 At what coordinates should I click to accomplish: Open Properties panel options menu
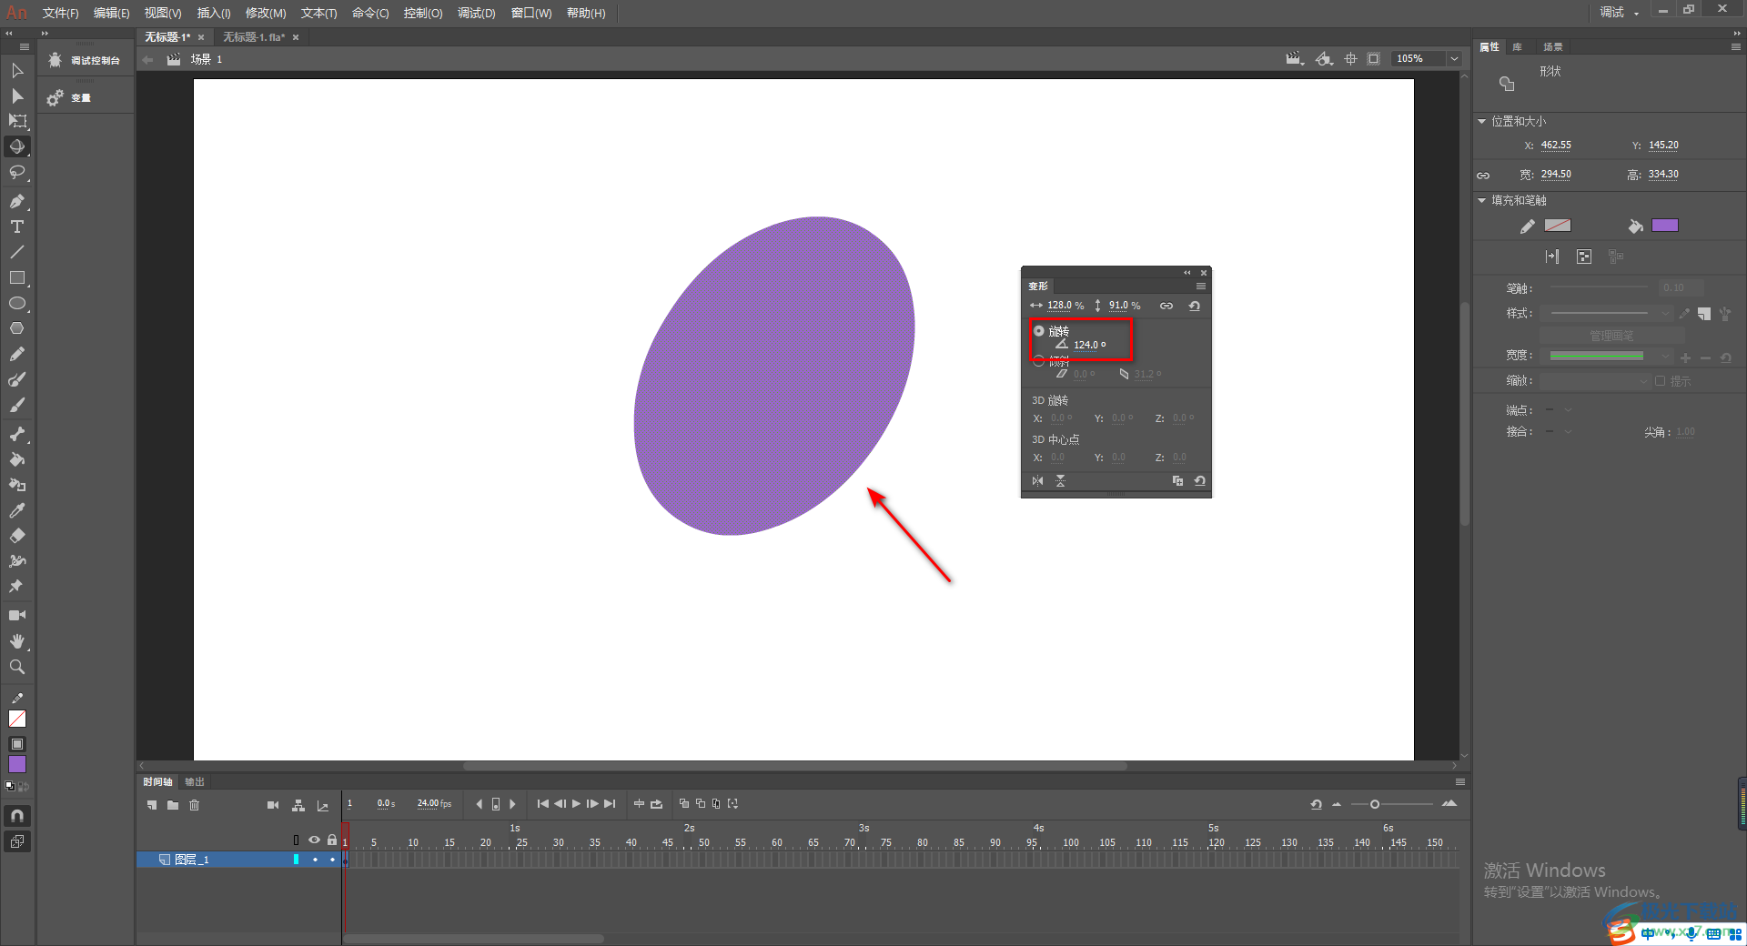point(1735,46)
